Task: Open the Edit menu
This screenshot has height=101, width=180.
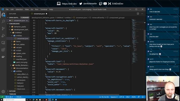Action: click(x=12, y=9)
